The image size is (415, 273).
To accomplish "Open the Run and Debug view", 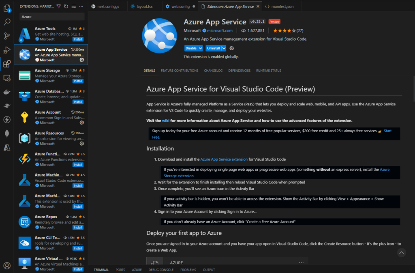I will [x=6, y=50].
